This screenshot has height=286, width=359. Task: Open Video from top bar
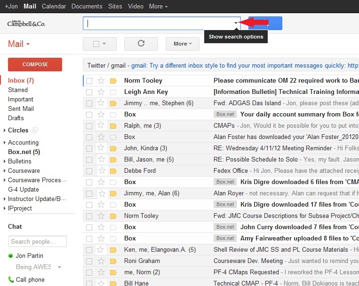click(x=136, y=6)
